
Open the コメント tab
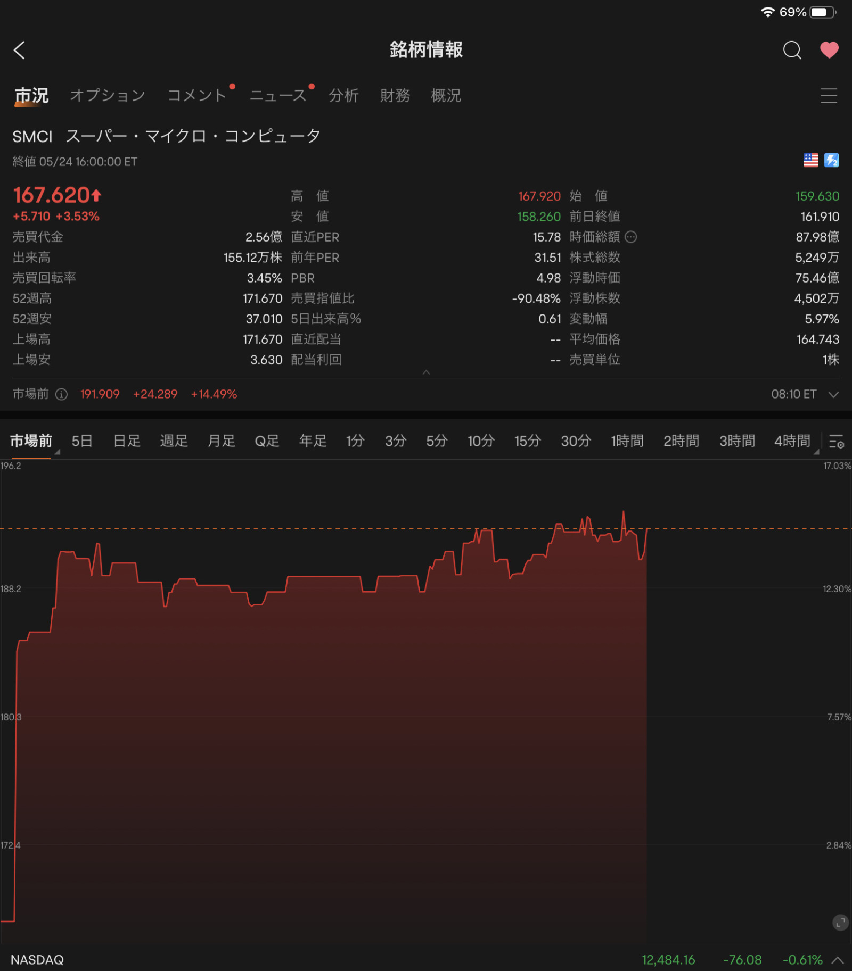tap(197, 96)
